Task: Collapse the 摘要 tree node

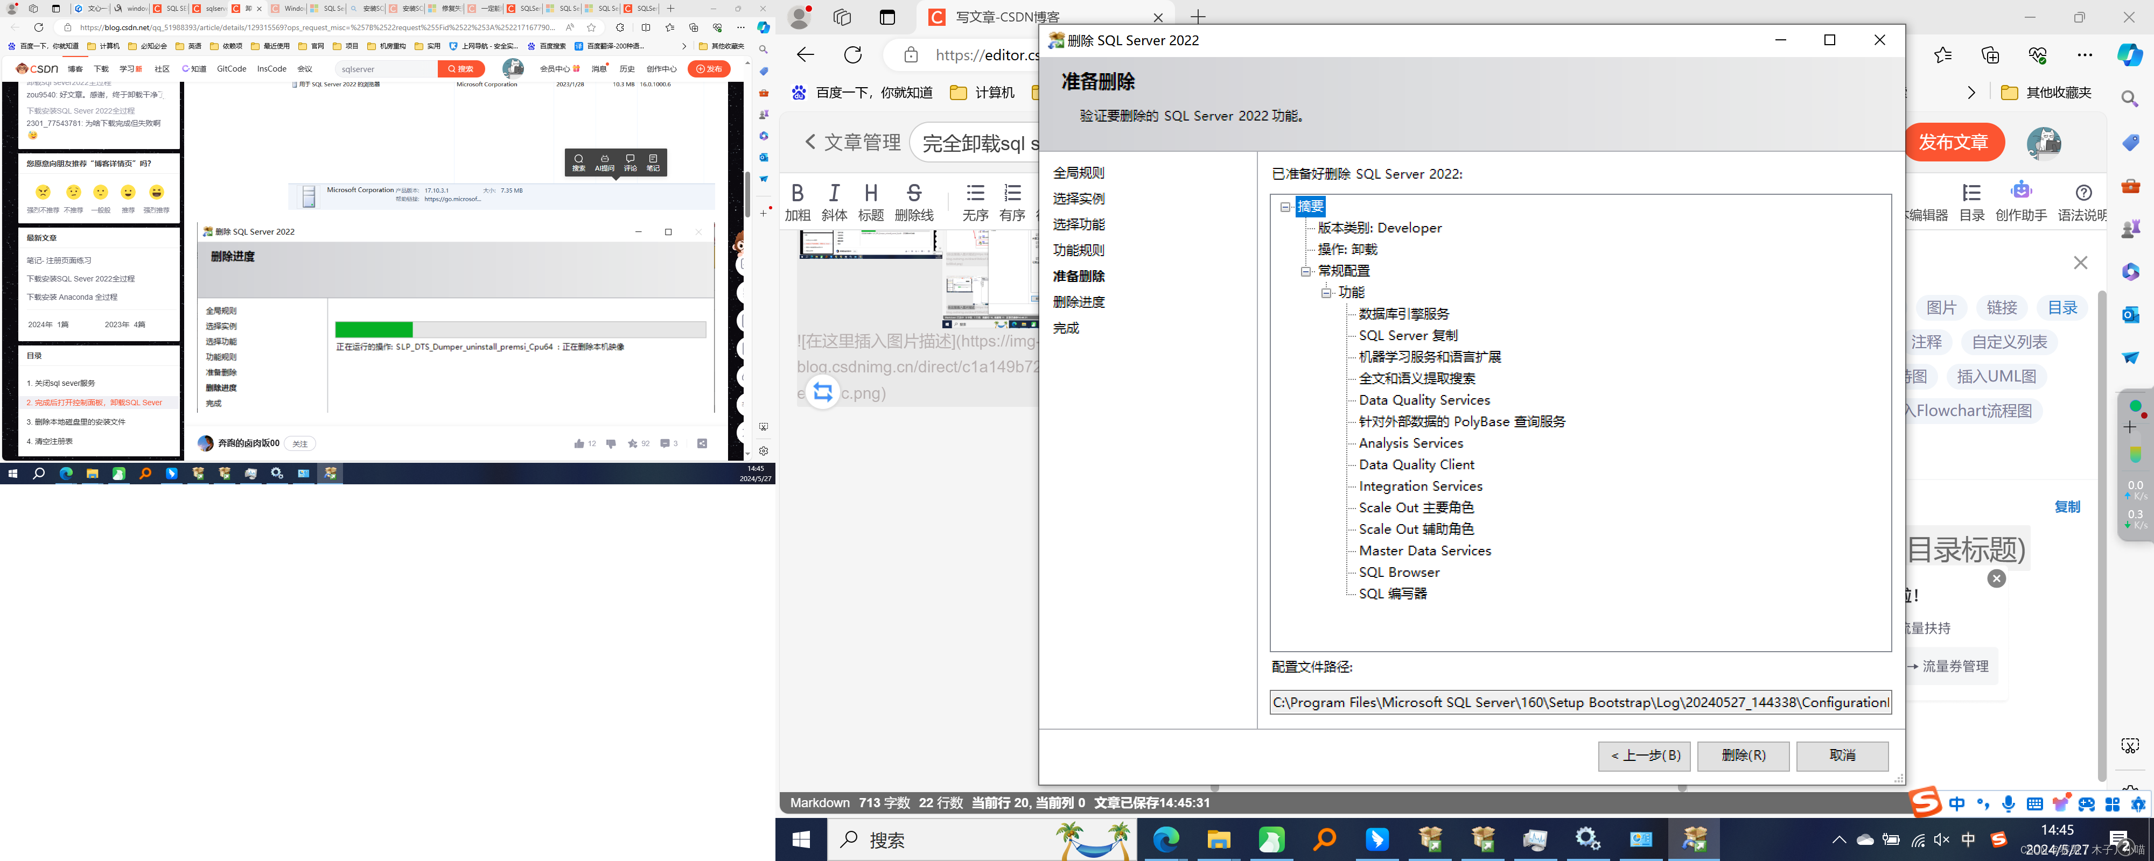Action: pyautogui.click(x=1286, y=207)
